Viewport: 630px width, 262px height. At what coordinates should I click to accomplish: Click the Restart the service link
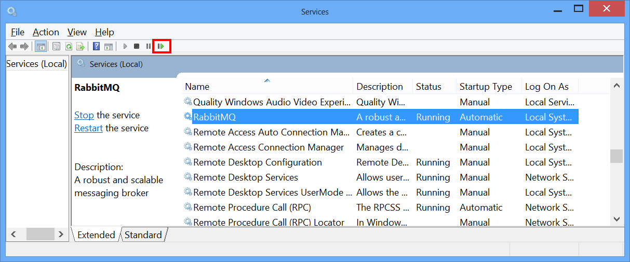[88, 128]
